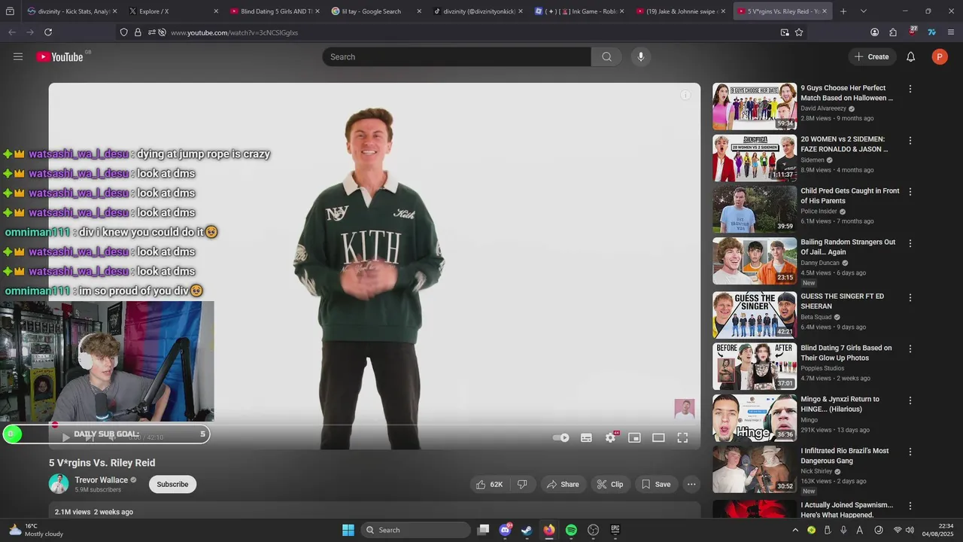
Task: Reload the page in the browser toolbar
Action: 48,32
